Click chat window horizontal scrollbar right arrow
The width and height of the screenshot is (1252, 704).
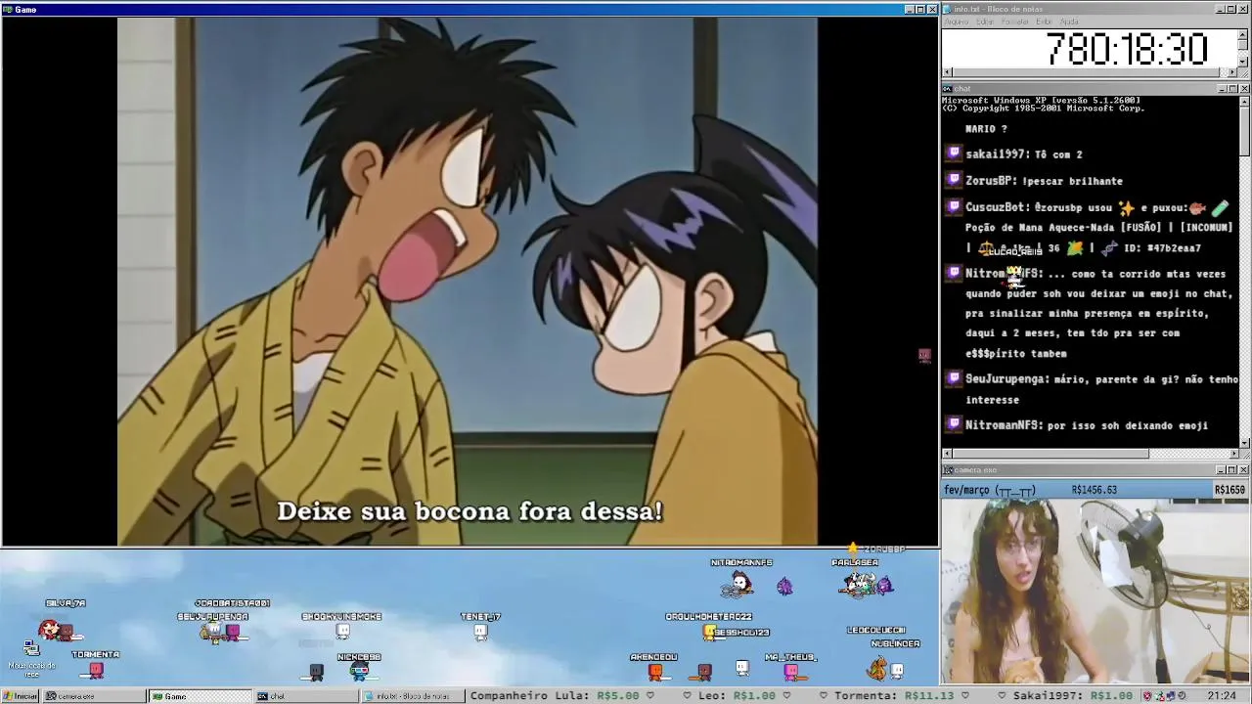(x=1233, y=454)
